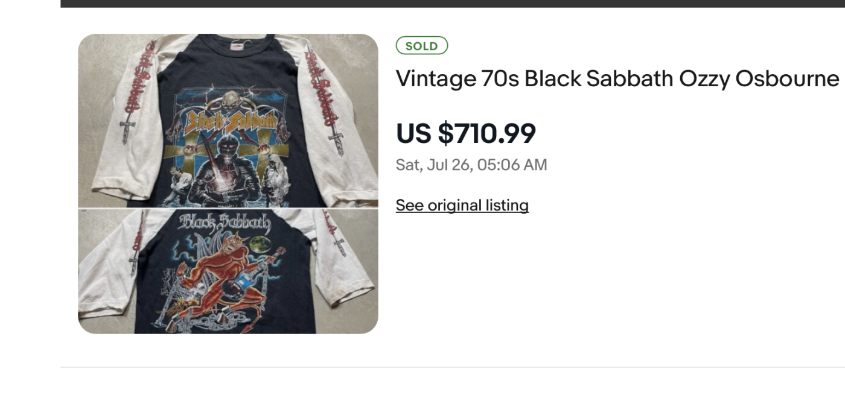Open the back-of-shirt photo with the devil
The height and width of the screenshot is (395, 845).
click(x=228, y=271)
